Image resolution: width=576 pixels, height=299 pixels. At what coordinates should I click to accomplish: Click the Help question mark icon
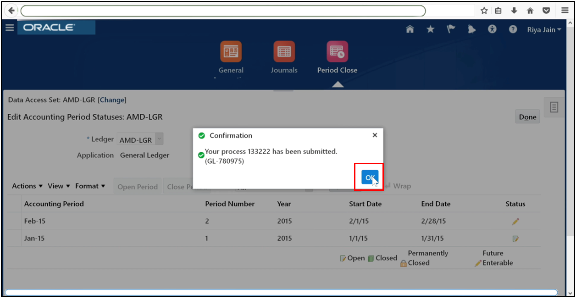[x=513, y=29]
